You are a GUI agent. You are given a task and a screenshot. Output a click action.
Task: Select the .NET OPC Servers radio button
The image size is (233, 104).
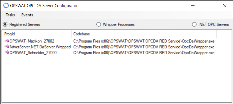[x=194, y=24]
